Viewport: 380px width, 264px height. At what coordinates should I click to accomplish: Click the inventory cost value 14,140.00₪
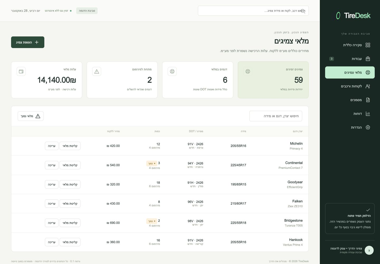[57, 80]
